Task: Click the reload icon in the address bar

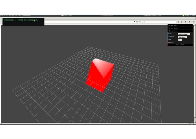Action: pyautogui.click(x=136, y=22)
